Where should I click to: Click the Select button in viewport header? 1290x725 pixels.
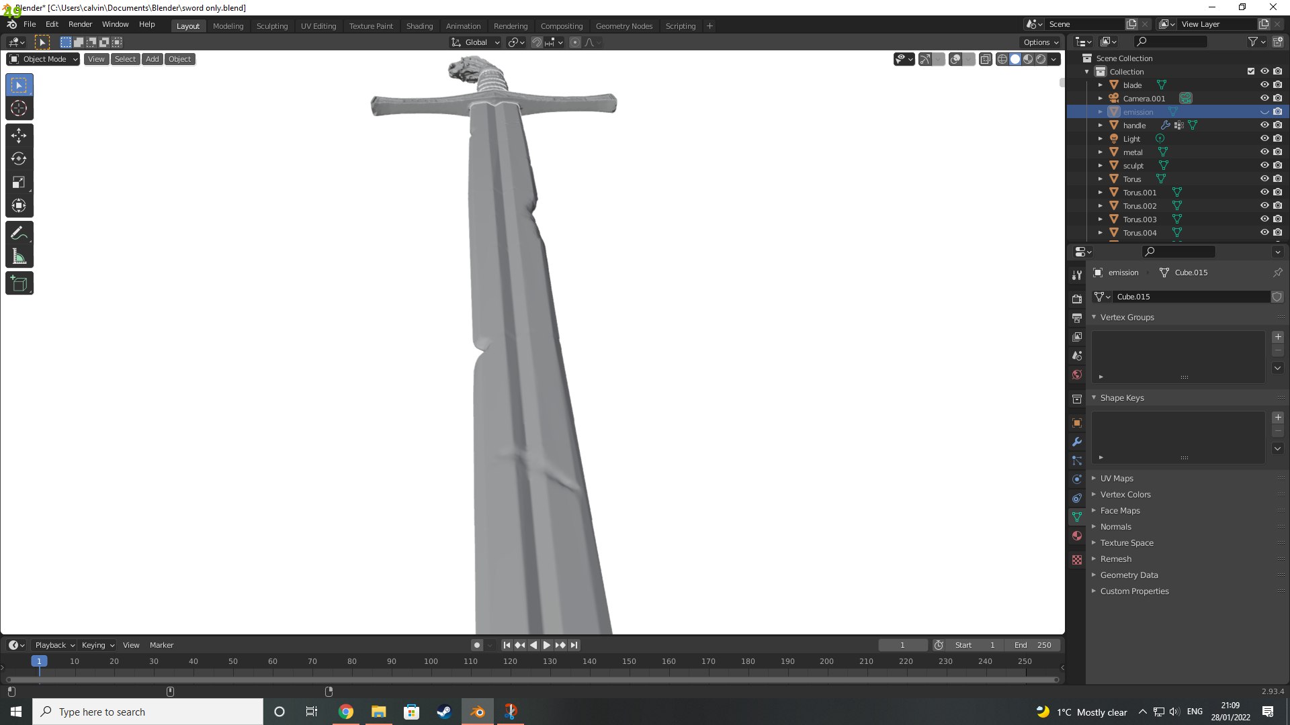pyautogui.click(x=125, y=59)
